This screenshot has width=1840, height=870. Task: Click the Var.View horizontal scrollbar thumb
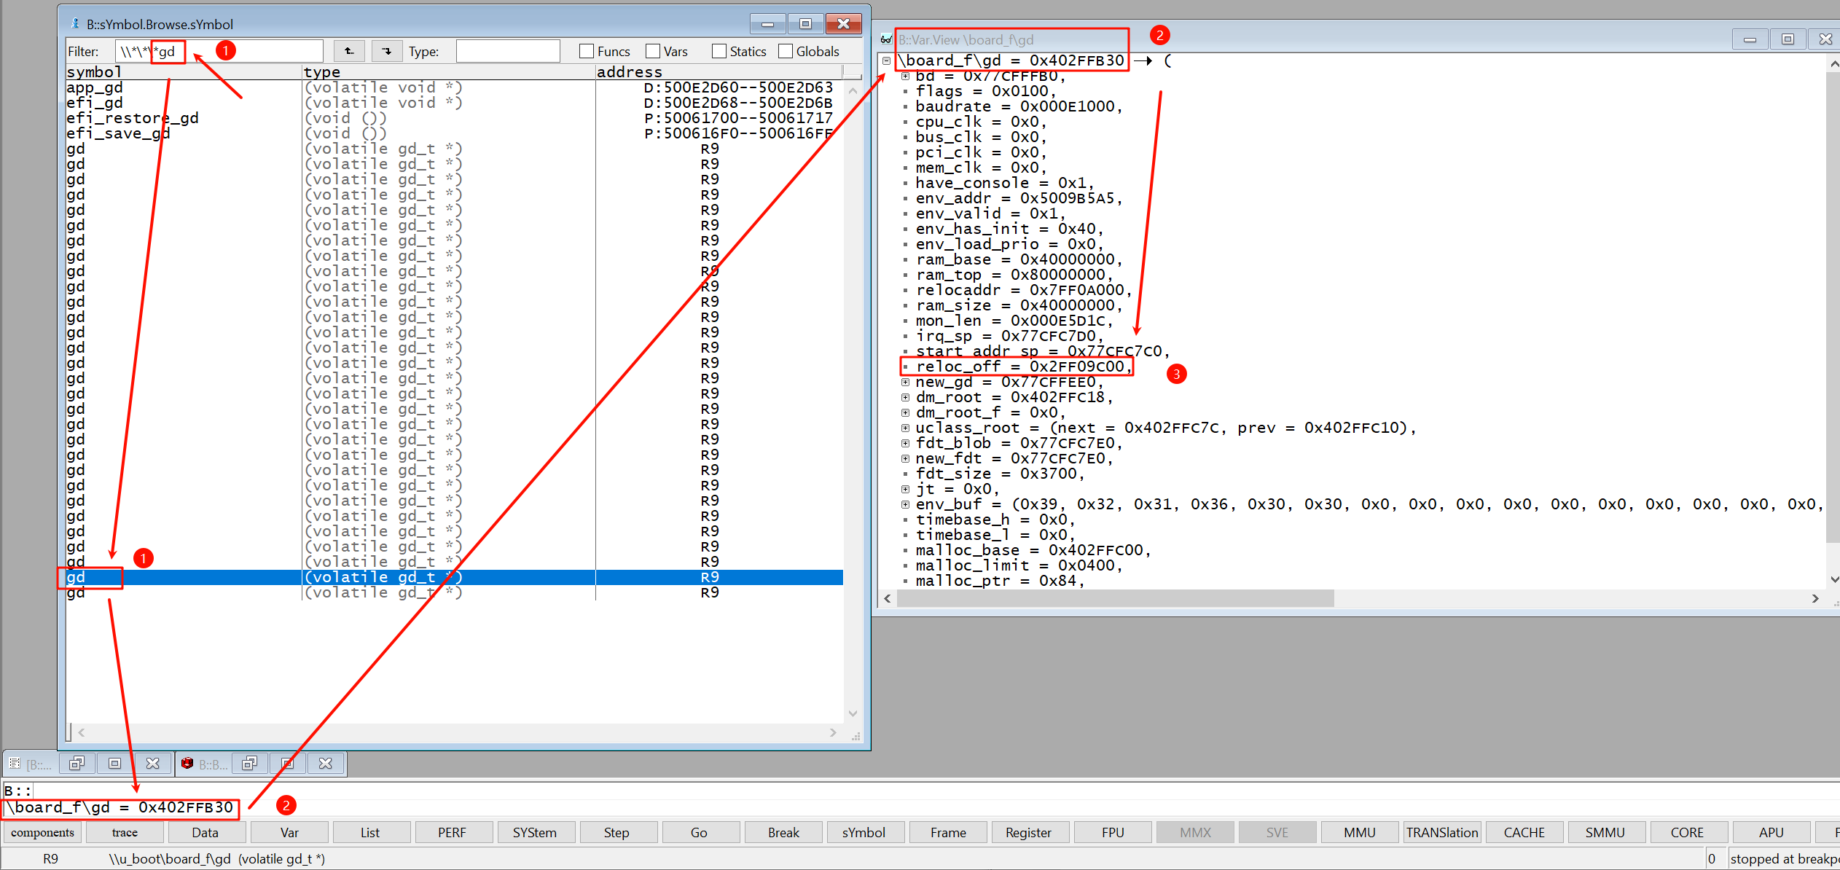[1115, 598]
